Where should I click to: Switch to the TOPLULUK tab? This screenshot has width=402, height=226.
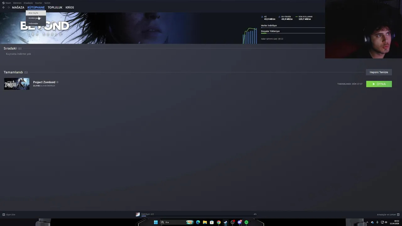tap(55, 8)
